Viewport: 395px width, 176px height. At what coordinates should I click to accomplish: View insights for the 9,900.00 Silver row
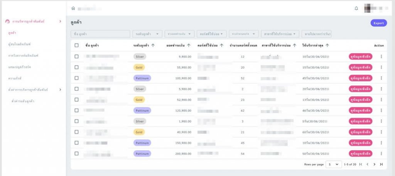point(361,56)
